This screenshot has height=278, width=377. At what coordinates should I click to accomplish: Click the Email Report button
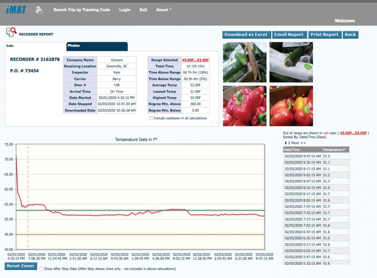tap(289, 35)
